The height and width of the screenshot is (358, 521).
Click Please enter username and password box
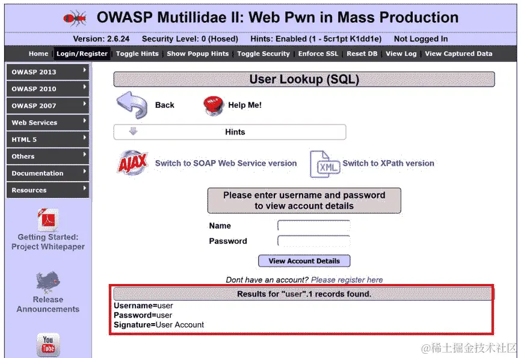tap(304, 200)
